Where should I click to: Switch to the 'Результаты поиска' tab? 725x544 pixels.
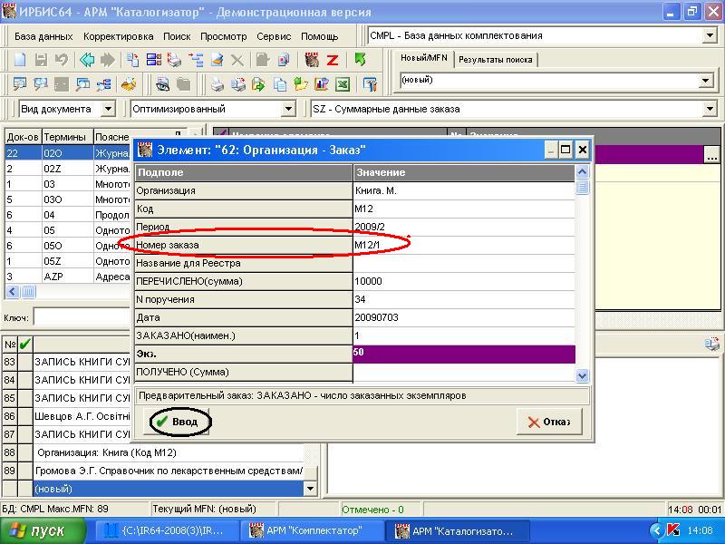496,60
